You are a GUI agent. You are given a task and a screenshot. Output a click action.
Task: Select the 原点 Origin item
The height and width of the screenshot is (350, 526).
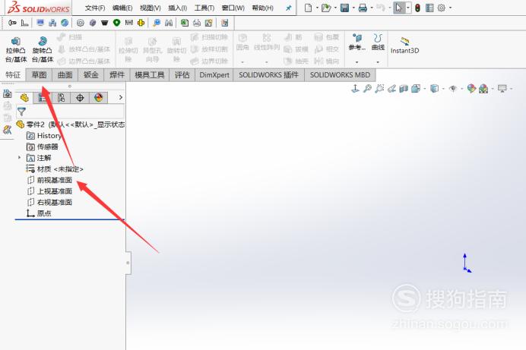click(39, 213)
